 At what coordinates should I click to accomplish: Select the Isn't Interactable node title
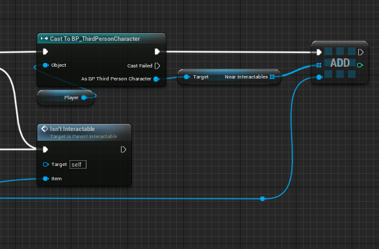tap(72, 129)
